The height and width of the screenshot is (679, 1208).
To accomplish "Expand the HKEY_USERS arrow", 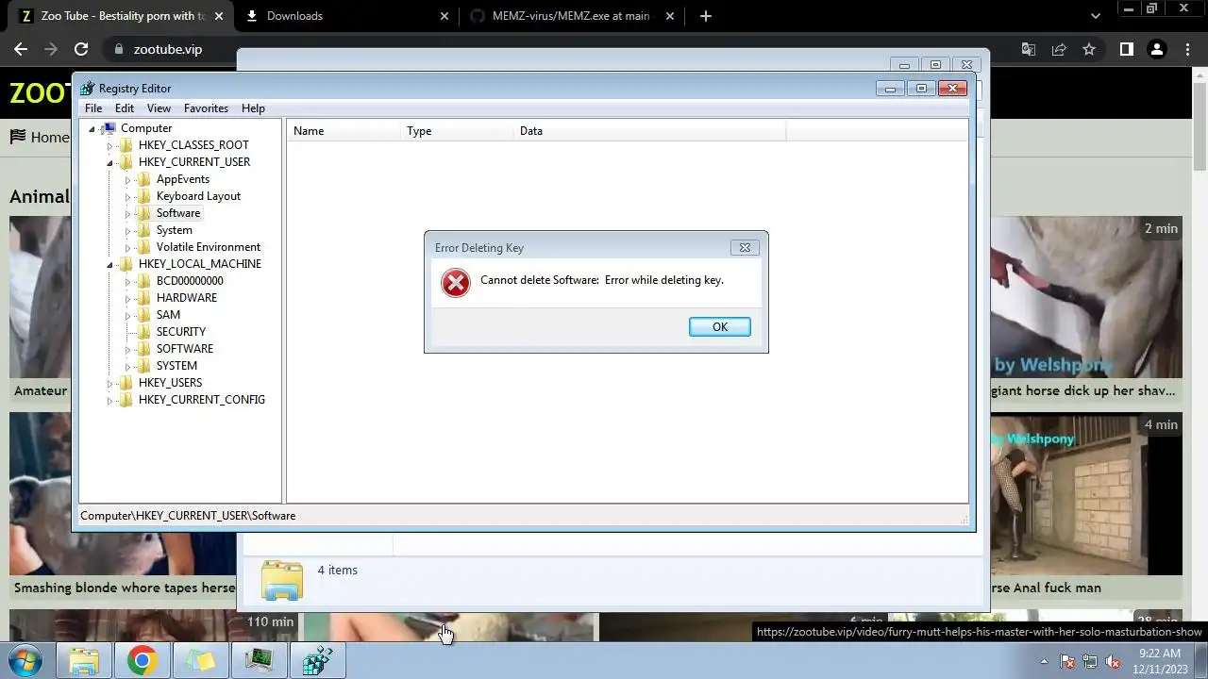I will (109, 384).
